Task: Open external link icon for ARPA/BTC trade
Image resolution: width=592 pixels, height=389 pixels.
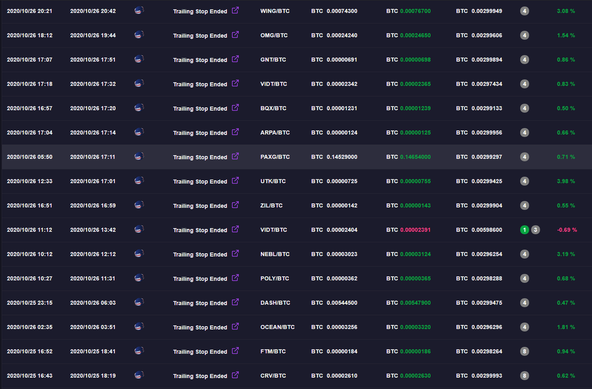Action: (x=235, y=132)
